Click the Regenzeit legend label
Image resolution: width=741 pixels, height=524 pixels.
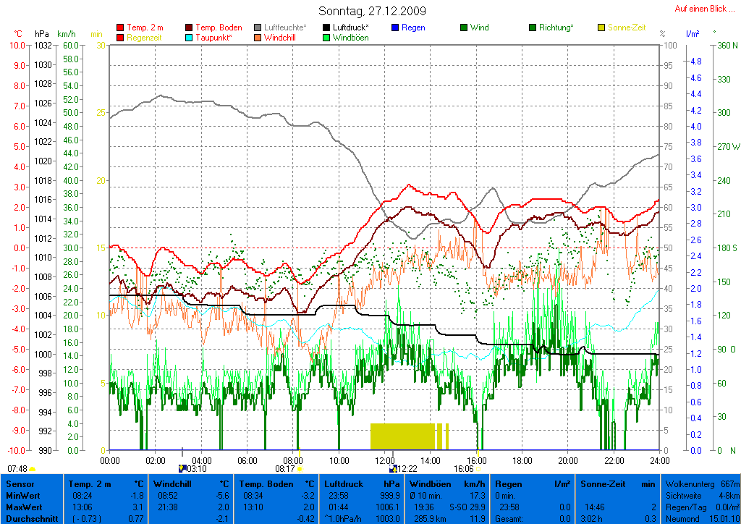[143, 38]
